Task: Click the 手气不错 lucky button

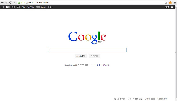Action: [x=94, y=56]
